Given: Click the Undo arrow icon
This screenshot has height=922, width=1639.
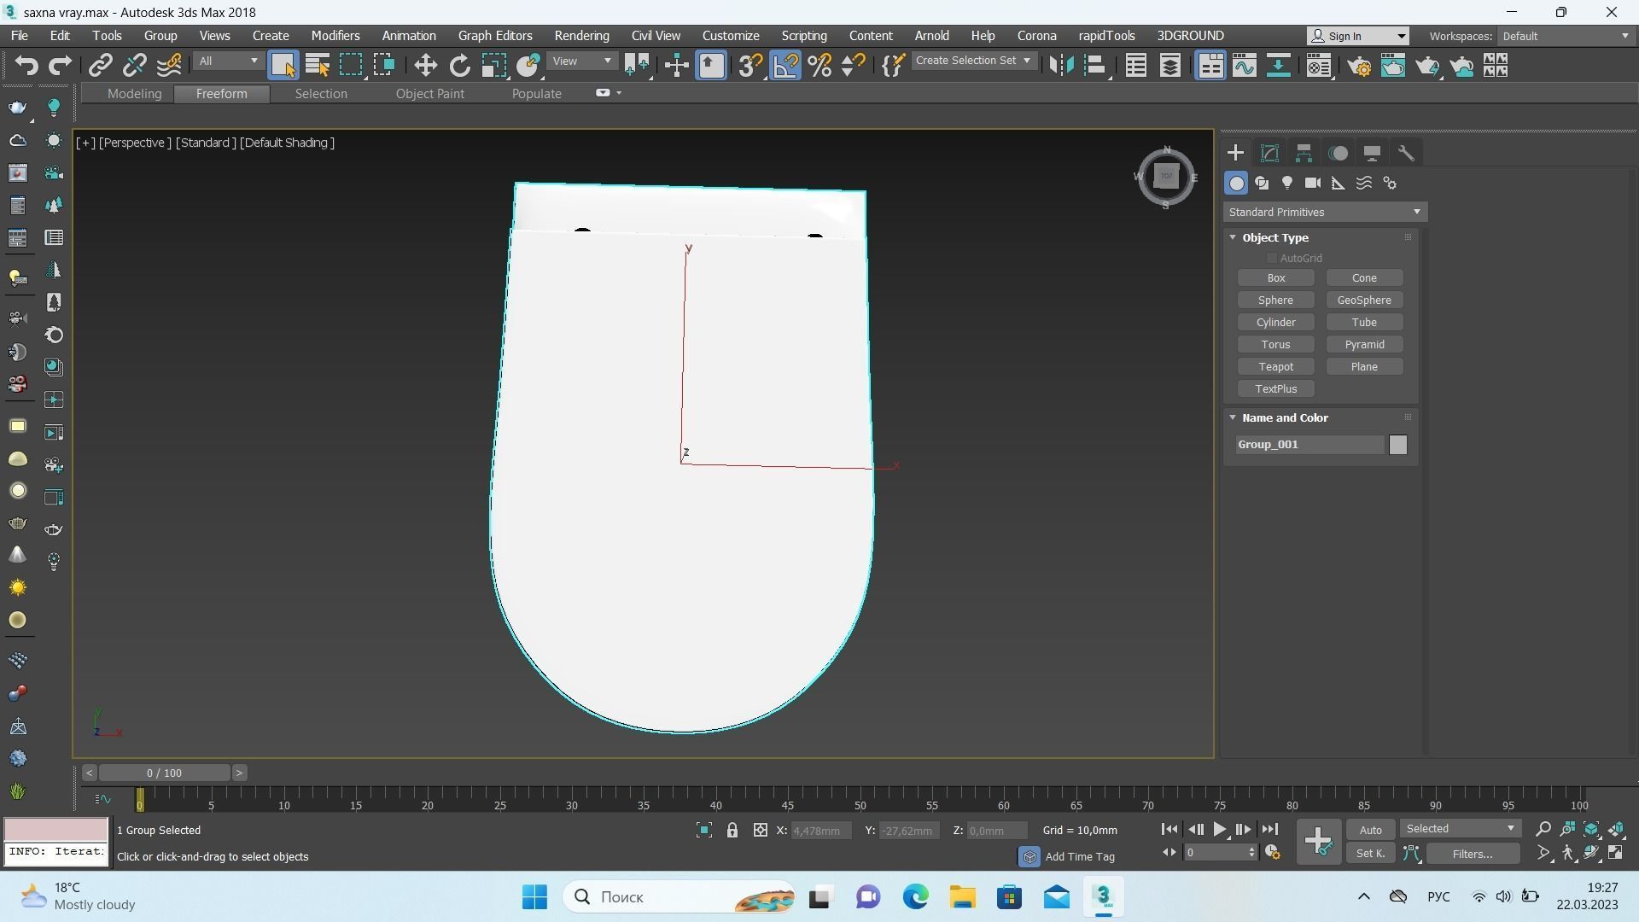Looking at the screenshot, I should [x=26, y=66].
